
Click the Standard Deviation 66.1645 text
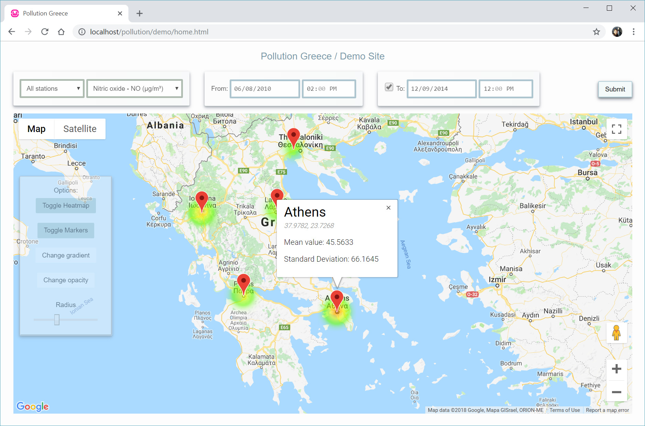(x=331, y=259)
